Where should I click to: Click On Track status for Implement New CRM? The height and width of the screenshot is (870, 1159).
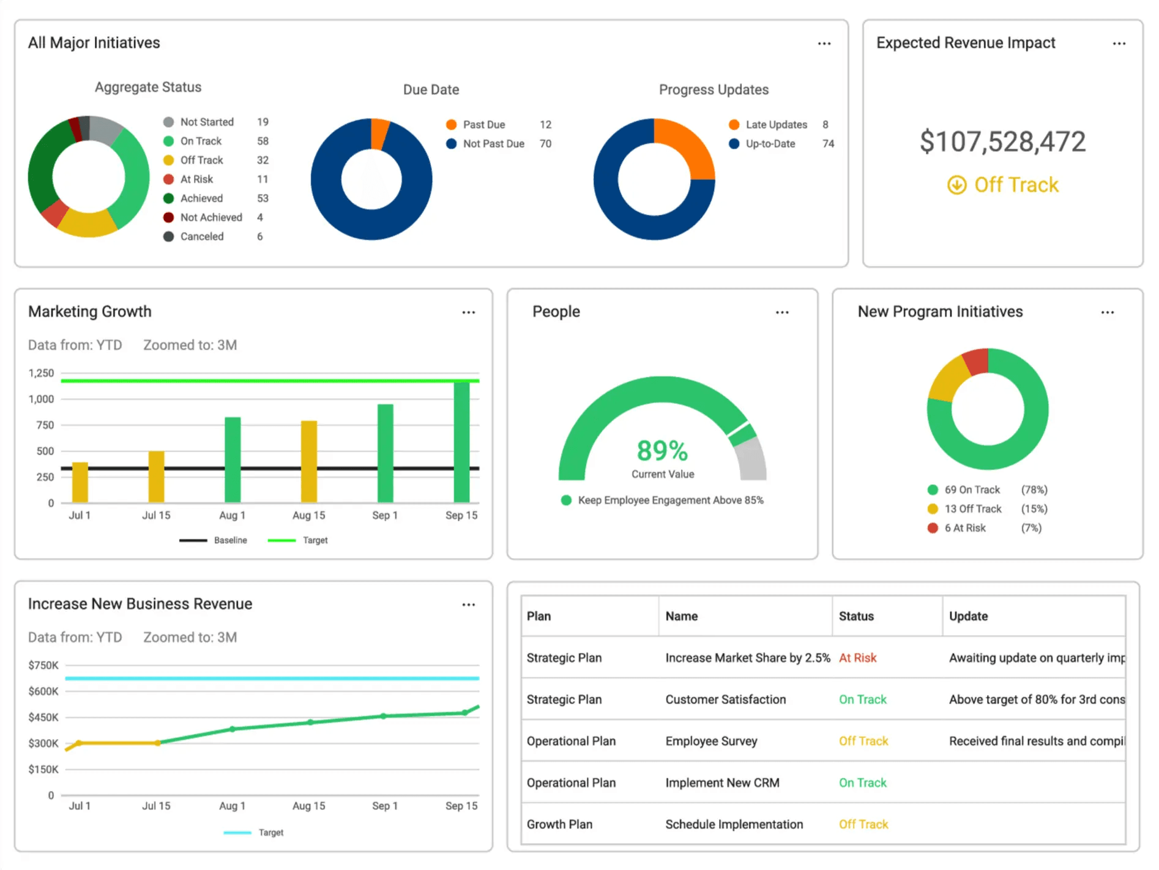click(862, 783)
